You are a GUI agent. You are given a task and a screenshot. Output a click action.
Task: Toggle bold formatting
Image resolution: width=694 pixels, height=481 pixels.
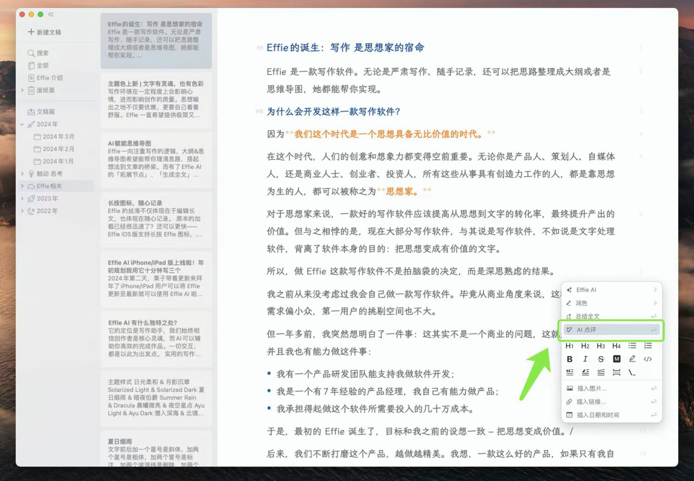569,359
